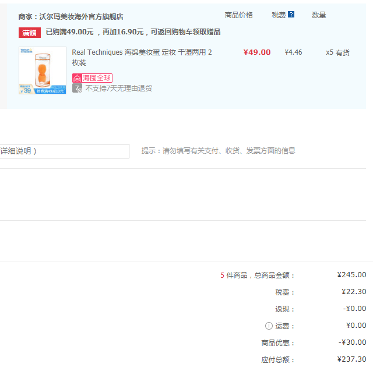
Task: Click the product price ¥49.00
Action: click(x=257, y=52)
